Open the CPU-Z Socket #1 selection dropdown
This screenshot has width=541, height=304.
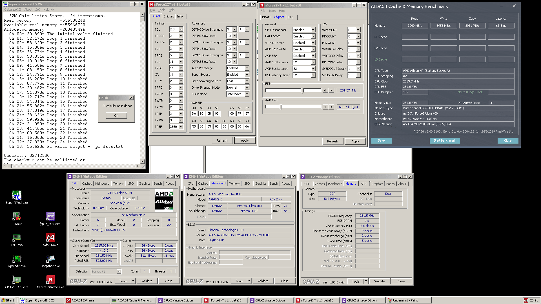[119, 272]
